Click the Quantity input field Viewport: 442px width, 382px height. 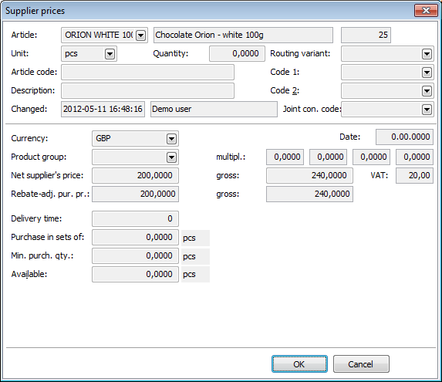click(237, 53)
